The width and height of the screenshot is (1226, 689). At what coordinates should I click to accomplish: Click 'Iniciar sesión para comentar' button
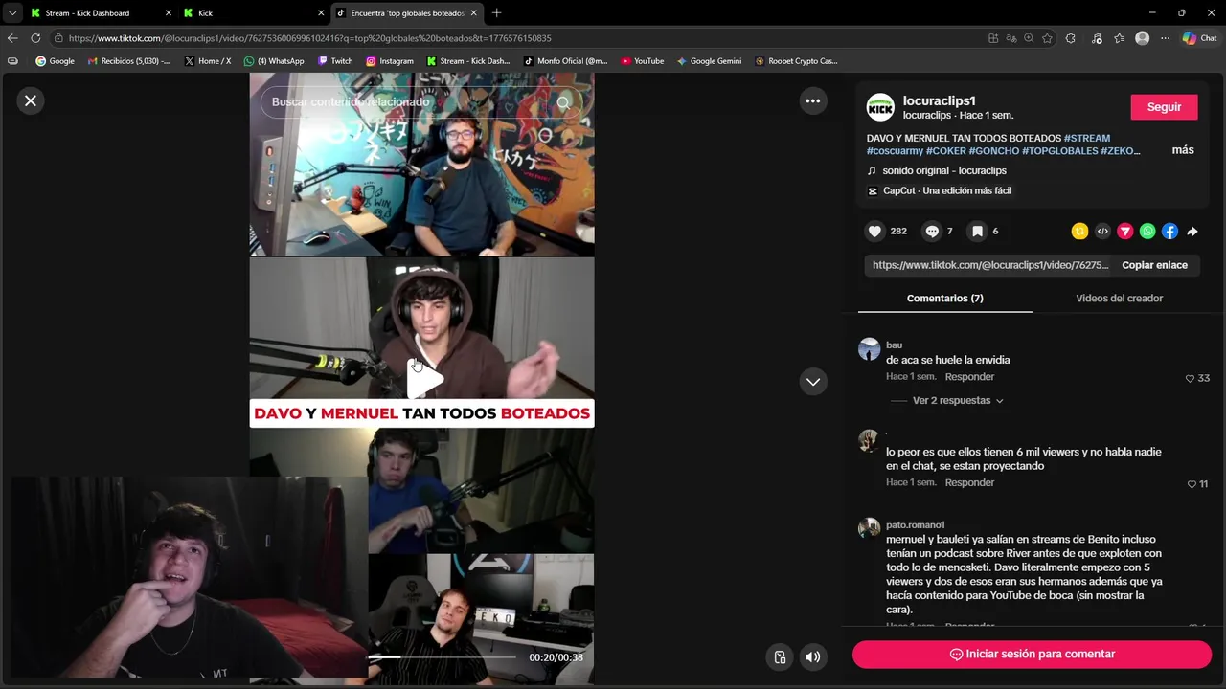pos(1032,654)
